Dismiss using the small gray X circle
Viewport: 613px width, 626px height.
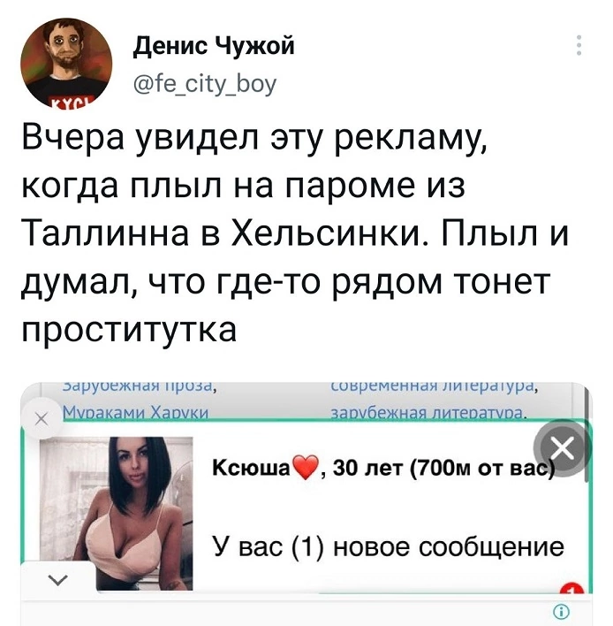pyautogui.click(x=41, y=419)
